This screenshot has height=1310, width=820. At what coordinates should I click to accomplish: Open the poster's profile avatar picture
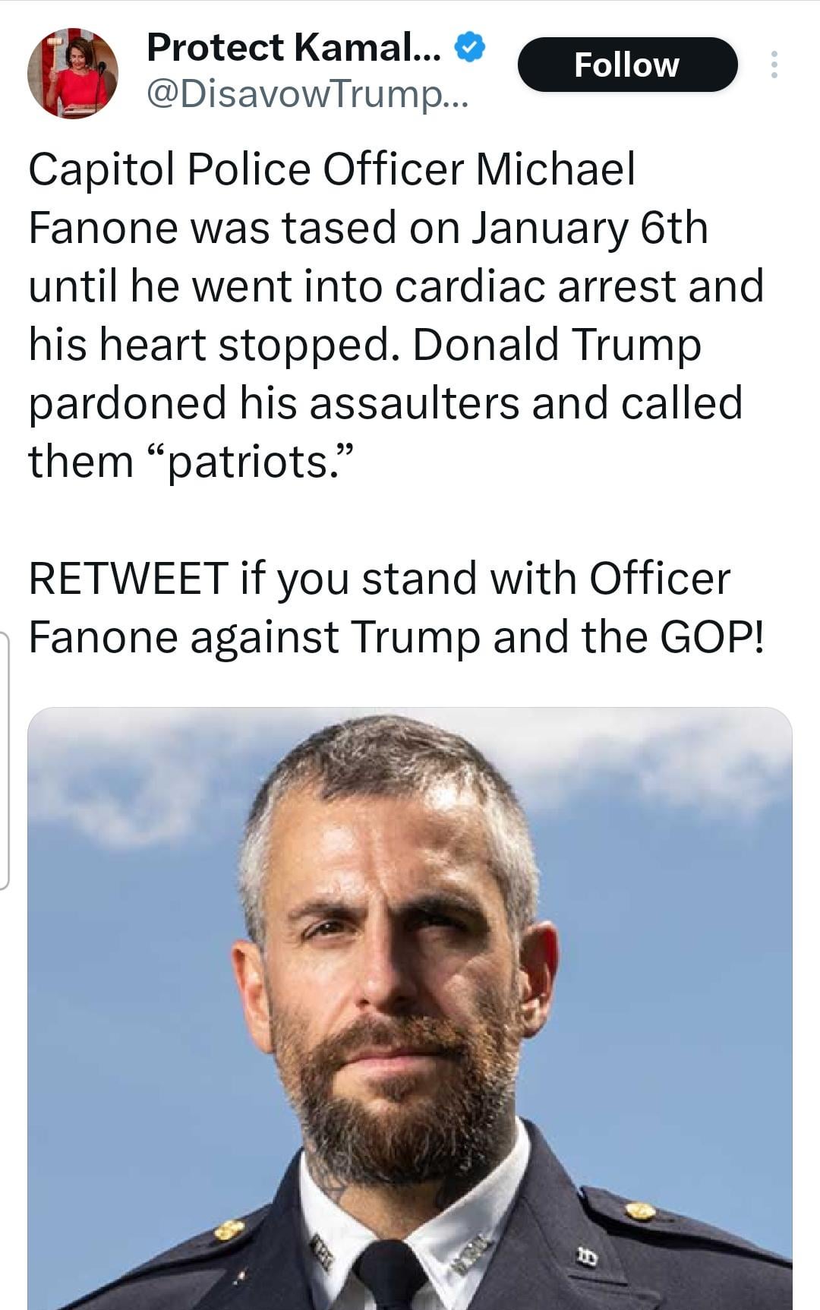(x=73, y=73)
